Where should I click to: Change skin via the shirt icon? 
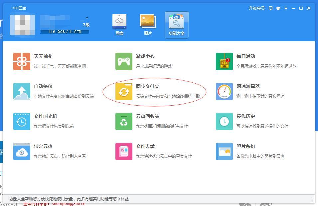pos(278,8)
